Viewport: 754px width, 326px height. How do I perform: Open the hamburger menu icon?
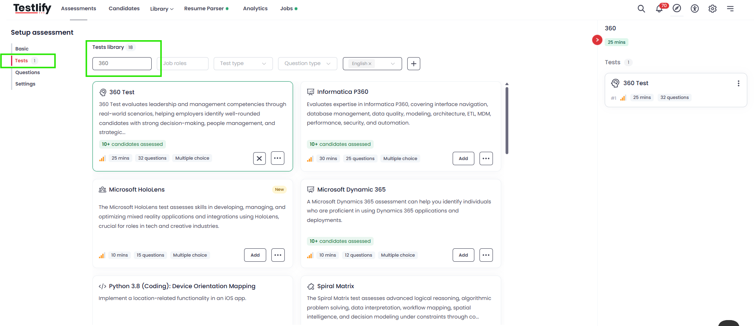730,9
